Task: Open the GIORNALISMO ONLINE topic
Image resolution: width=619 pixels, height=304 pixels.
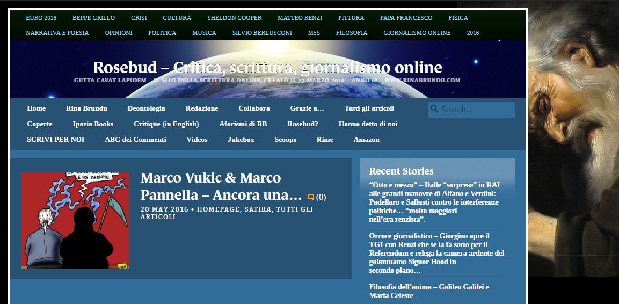Action: (x=417, y=33)
